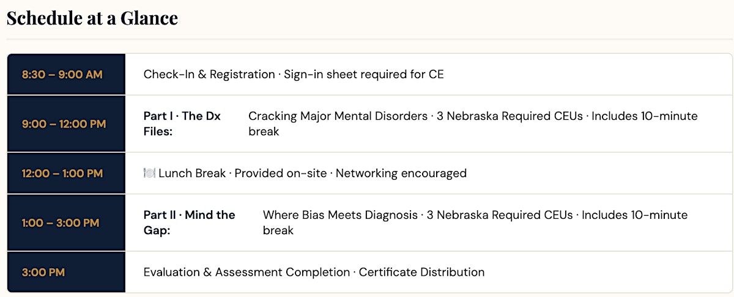Click the "Schedule at a Glance" heading
Screen dimensions: 734x297
point(92,18)
